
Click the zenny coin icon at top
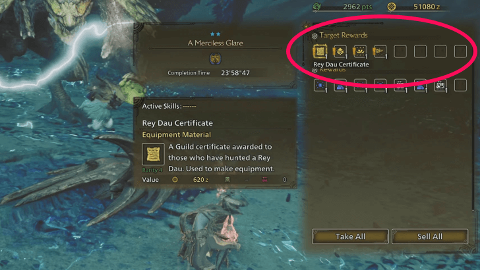pyautogui.click(x=391, y=7)
